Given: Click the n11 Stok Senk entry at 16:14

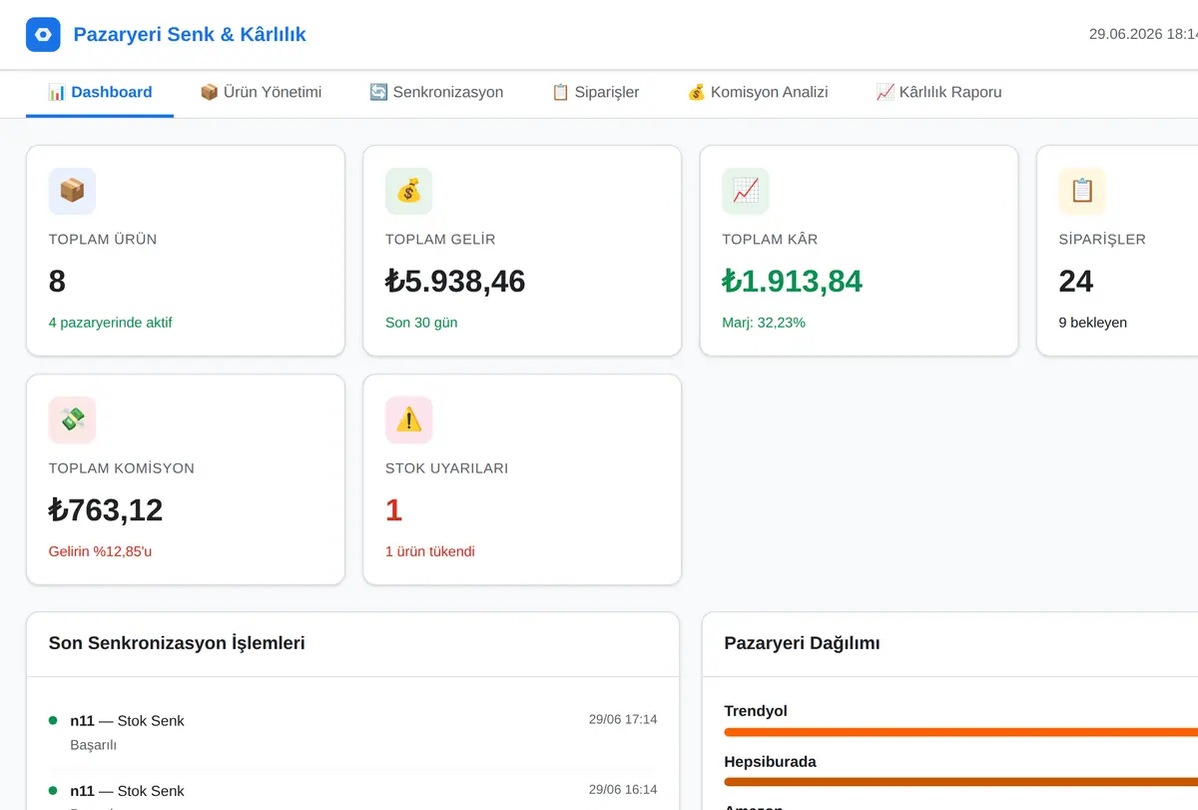Looking at the screenshot, I should click(x=352, y=791).
